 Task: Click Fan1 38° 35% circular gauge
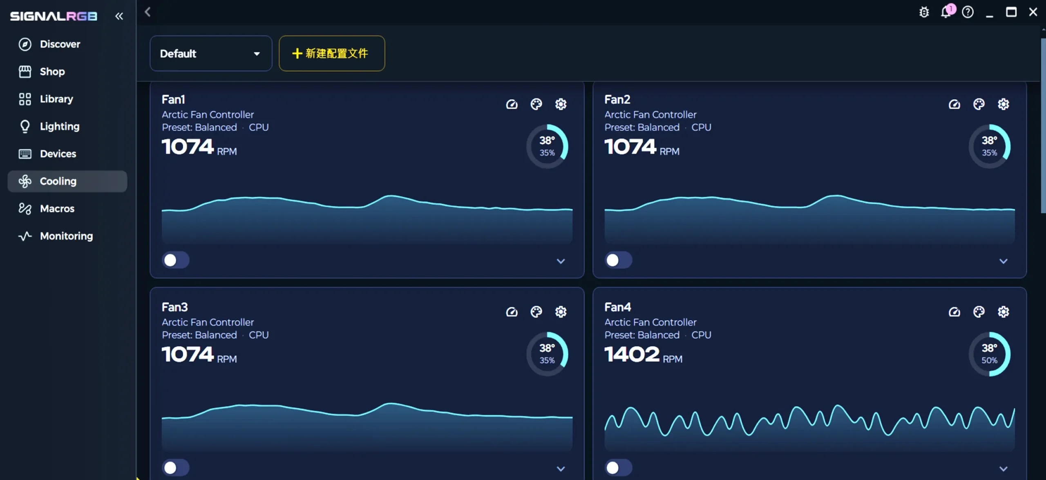point(547,146)
